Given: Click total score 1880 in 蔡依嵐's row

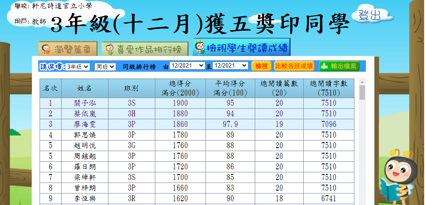Looking at the screenshot, I should point(180,114).
